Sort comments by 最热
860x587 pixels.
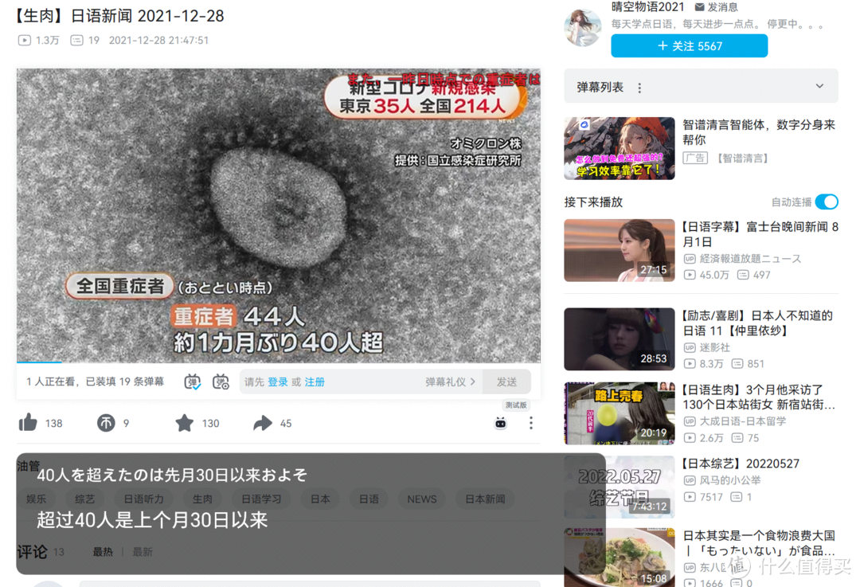103,552
